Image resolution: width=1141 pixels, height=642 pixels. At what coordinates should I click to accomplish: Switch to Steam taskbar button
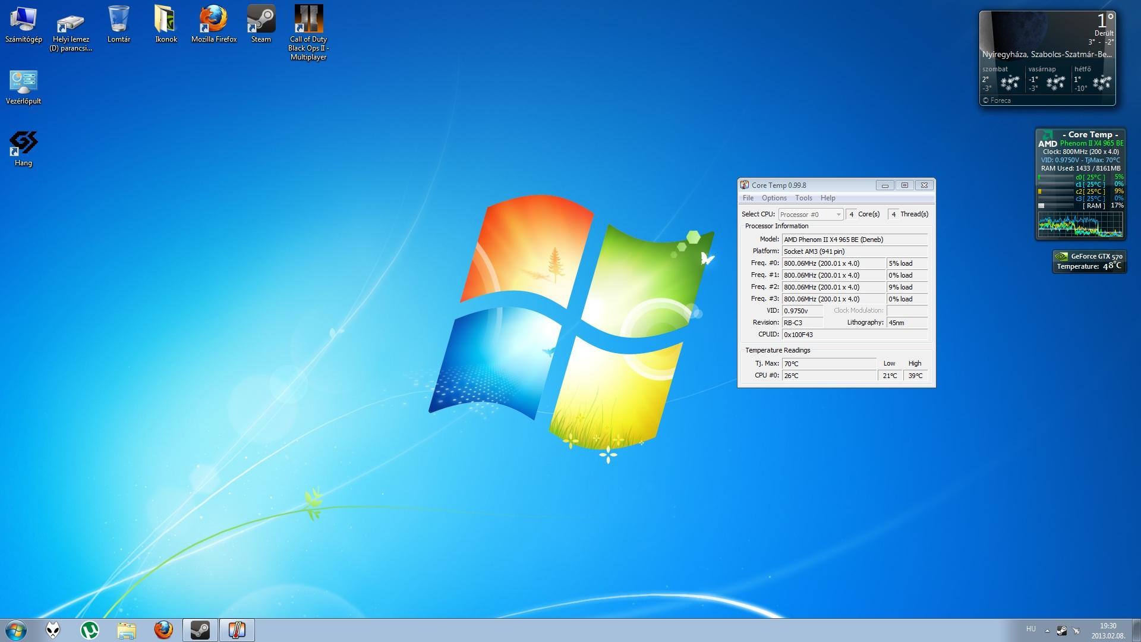200,630
